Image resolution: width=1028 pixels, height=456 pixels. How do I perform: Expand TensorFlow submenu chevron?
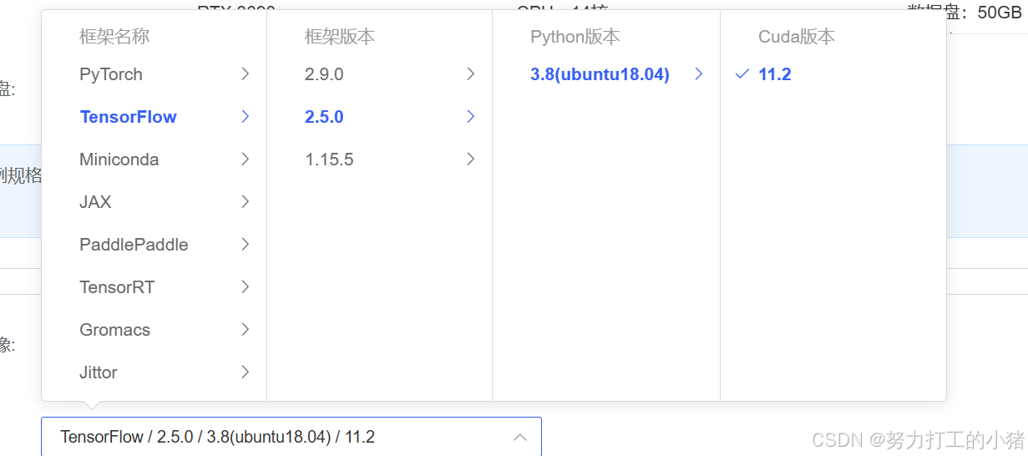click(246, 117)
